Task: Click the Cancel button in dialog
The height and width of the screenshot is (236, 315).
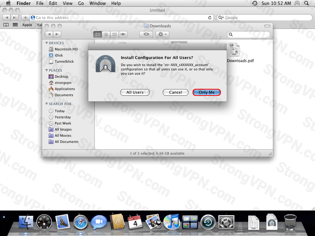Action: 176,92
